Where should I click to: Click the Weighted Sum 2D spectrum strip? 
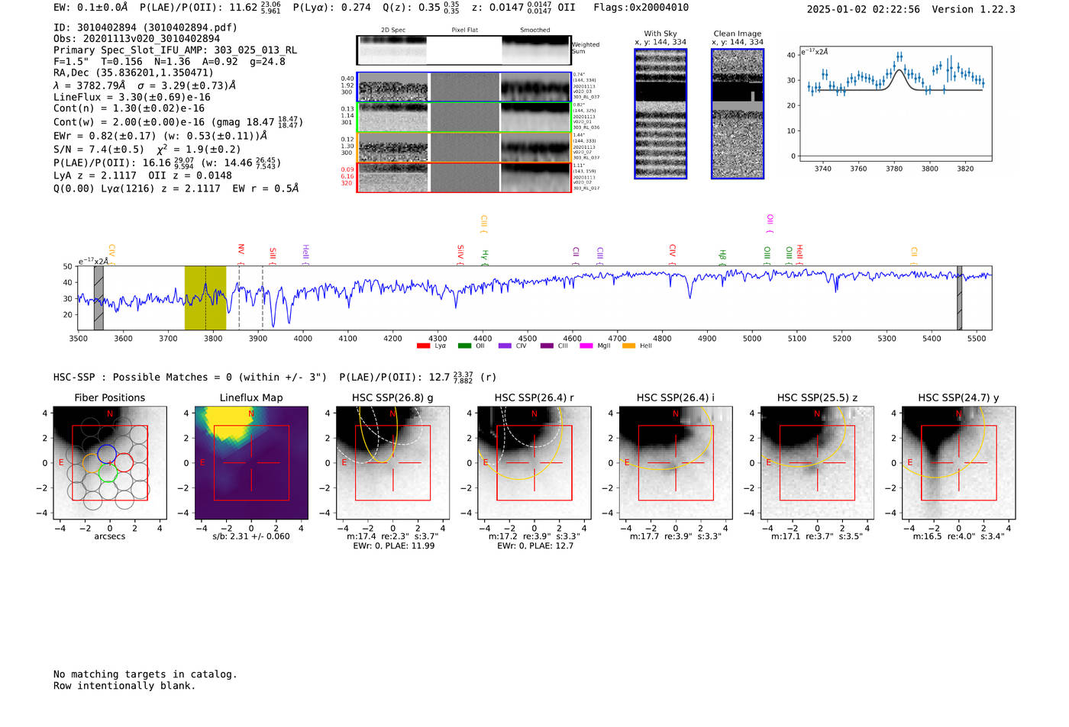pos(463,50)
